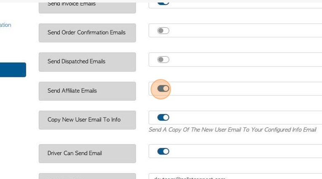Disable Copy New User Email To Info

[163, 117]
